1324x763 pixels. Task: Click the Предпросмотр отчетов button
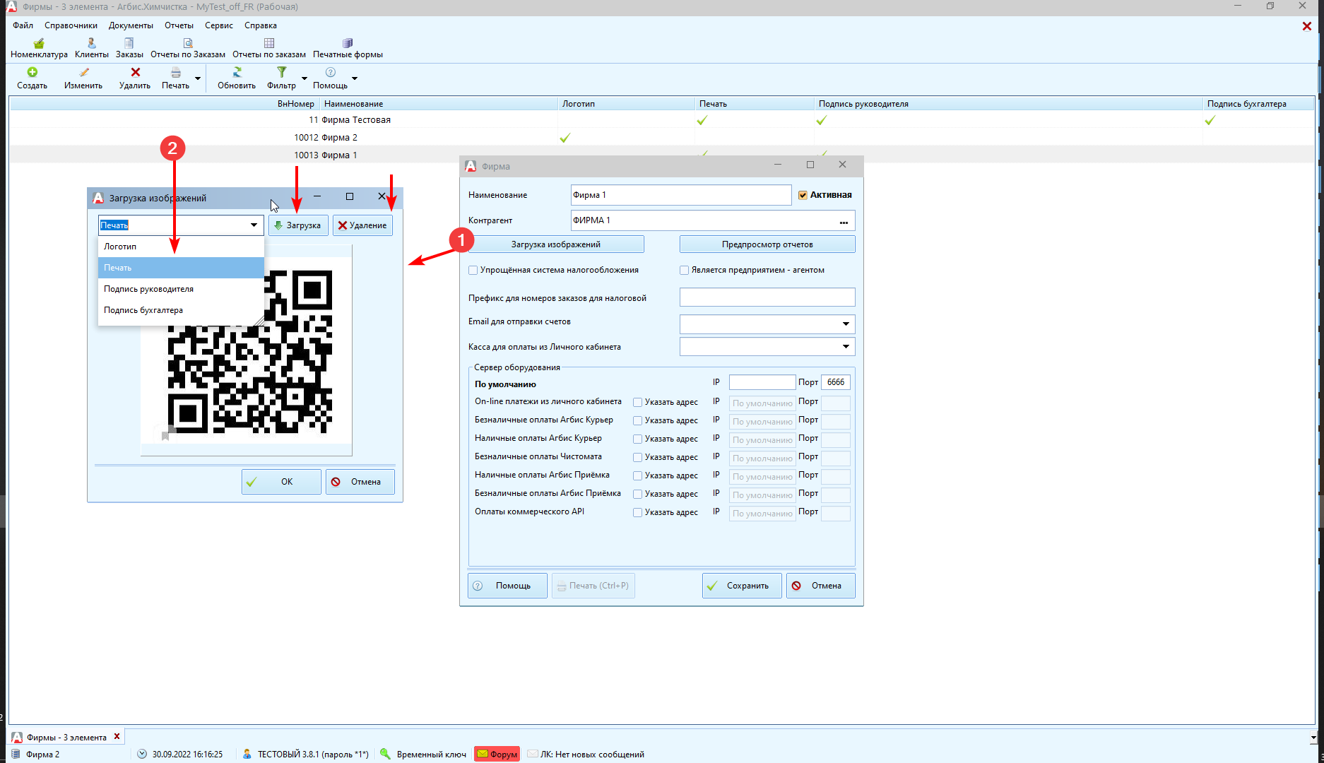tap(767, 244)
